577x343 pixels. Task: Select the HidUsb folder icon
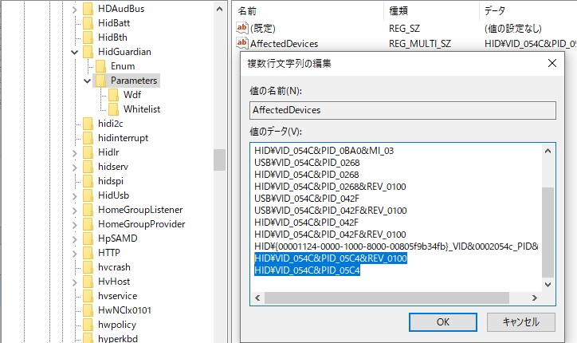[x=88, y=195]
